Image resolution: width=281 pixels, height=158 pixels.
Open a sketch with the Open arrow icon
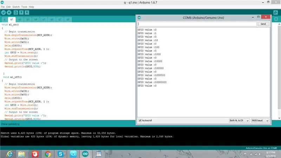(21, 13)
